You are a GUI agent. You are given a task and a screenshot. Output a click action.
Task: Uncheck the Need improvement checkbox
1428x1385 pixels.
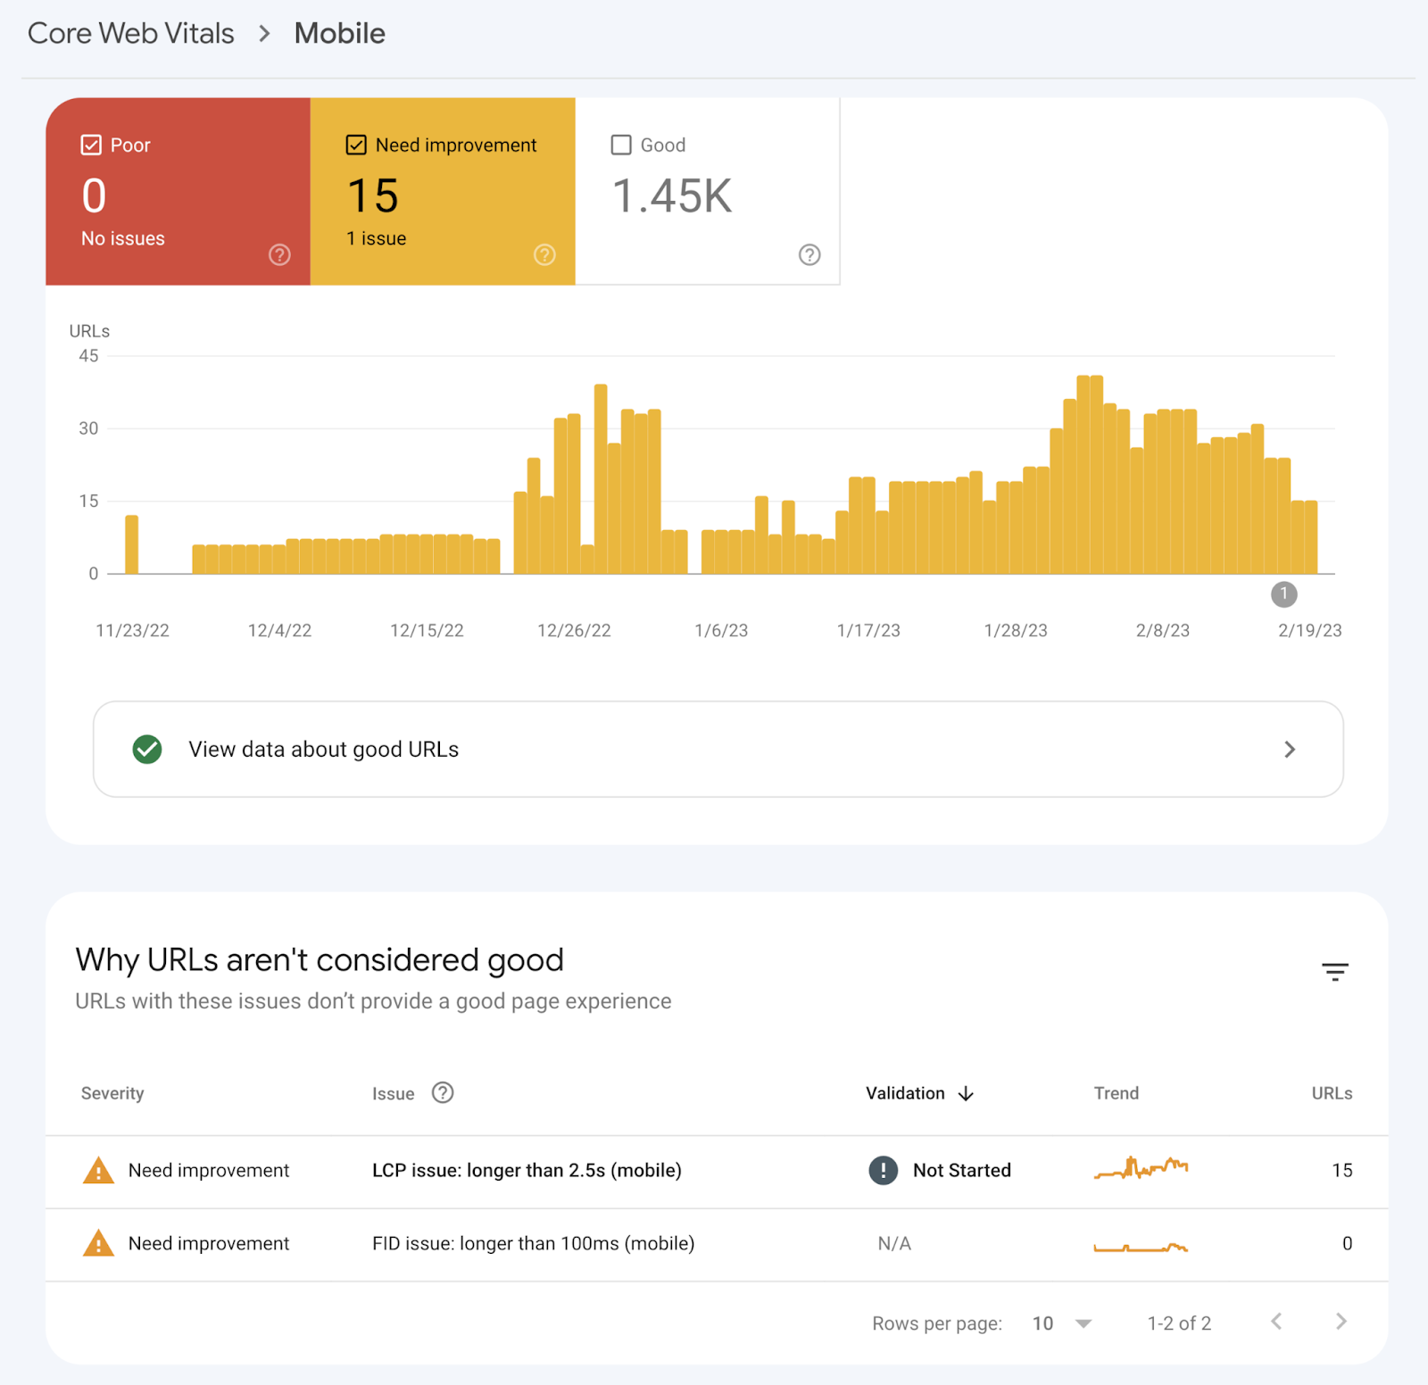[356, 145]
